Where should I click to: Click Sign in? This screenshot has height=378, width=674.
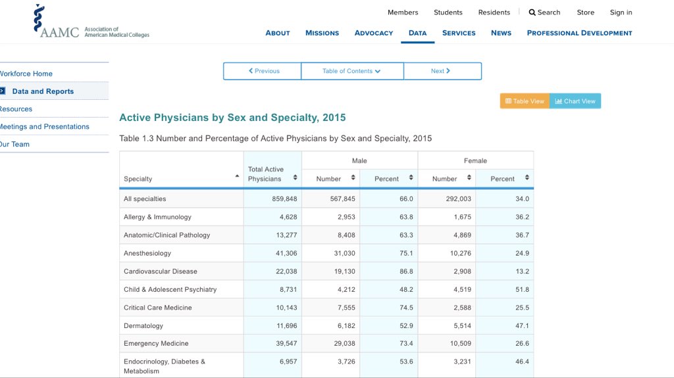coord(621,12)
